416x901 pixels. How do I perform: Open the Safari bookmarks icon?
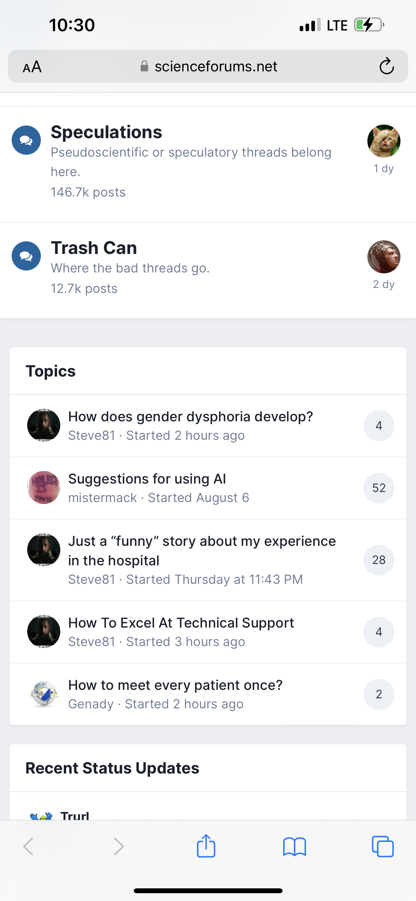295,847
